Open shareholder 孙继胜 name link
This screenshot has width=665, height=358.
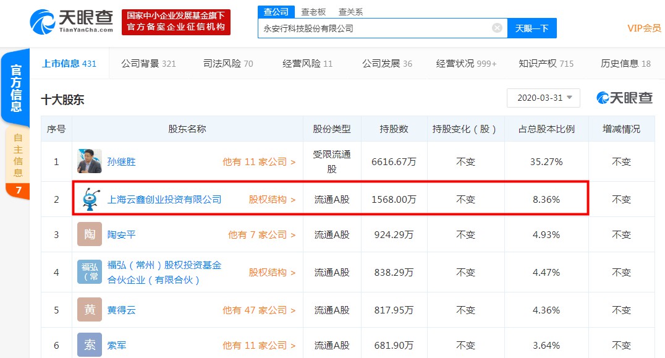[121, 161]
